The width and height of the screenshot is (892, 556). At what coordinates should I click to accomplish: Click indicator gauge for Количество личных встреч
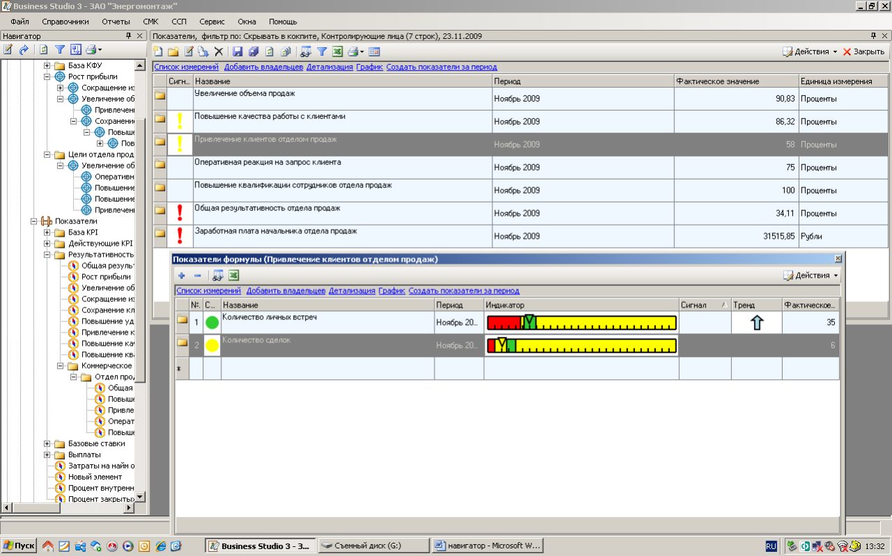pos(581,323)
